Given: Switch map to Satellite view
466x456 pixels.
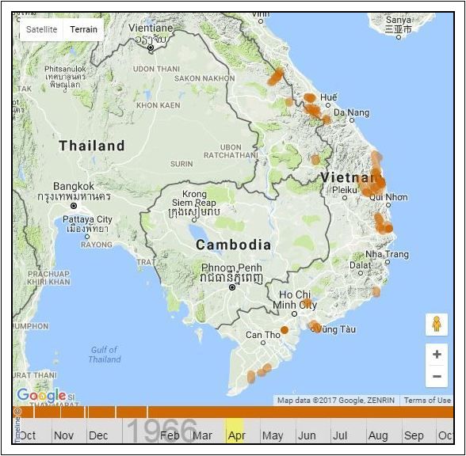Looking at the screenshot, I should click(x=41, y=29).
